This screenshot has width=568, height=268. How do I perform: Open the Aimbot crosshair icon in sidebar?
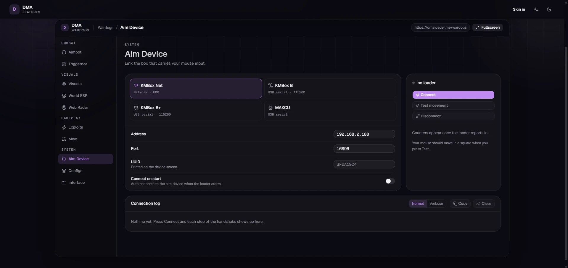click(64, 52)
